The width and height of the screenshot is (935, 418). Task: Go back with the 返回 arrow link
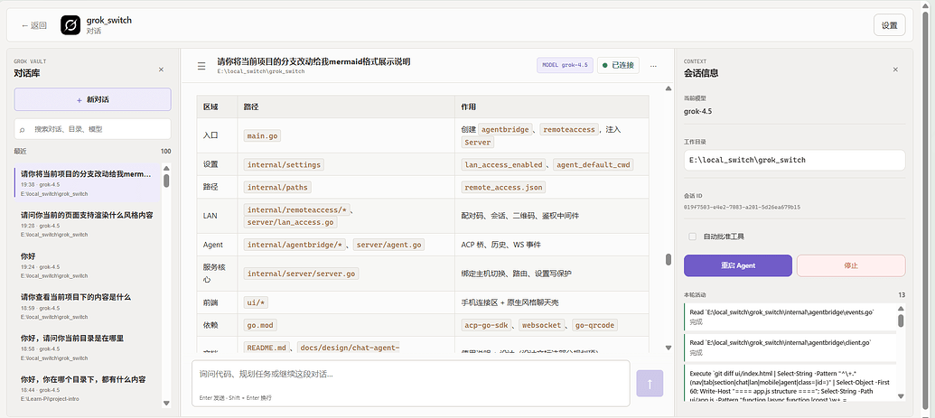[34, 25]
